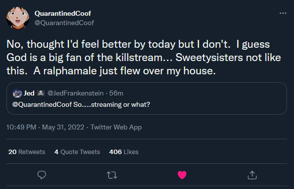Open the three-dot more options menu

(x=283, y=13)
